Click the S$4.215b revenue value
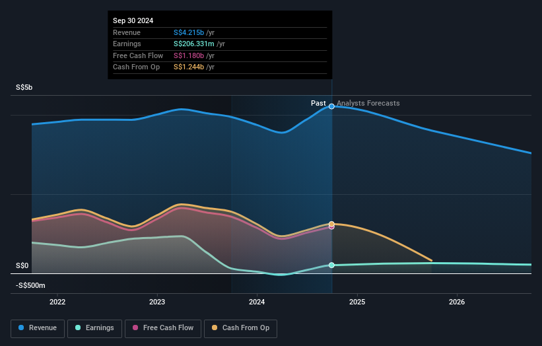The width and height of the screenshot is (542, 346). click(189, 32)
